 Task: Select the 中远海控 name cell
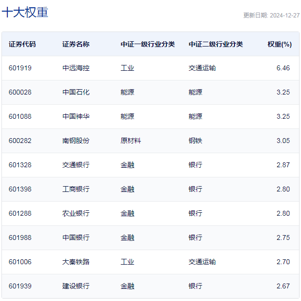(x=76, y=68)
